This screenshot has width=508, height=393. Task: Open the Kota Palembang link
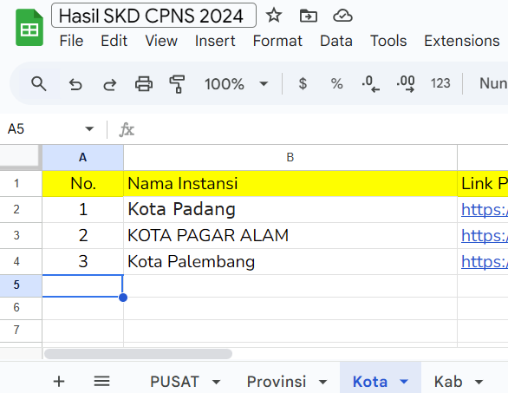[x=485, y=261]
